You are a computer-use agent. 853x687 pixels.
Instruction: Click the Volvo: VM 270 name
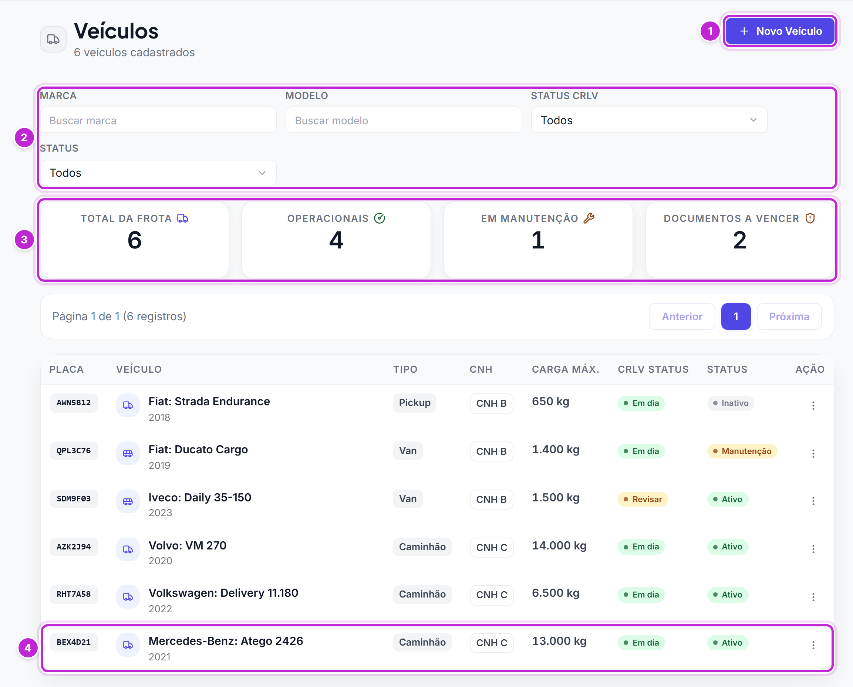(187, 545)
